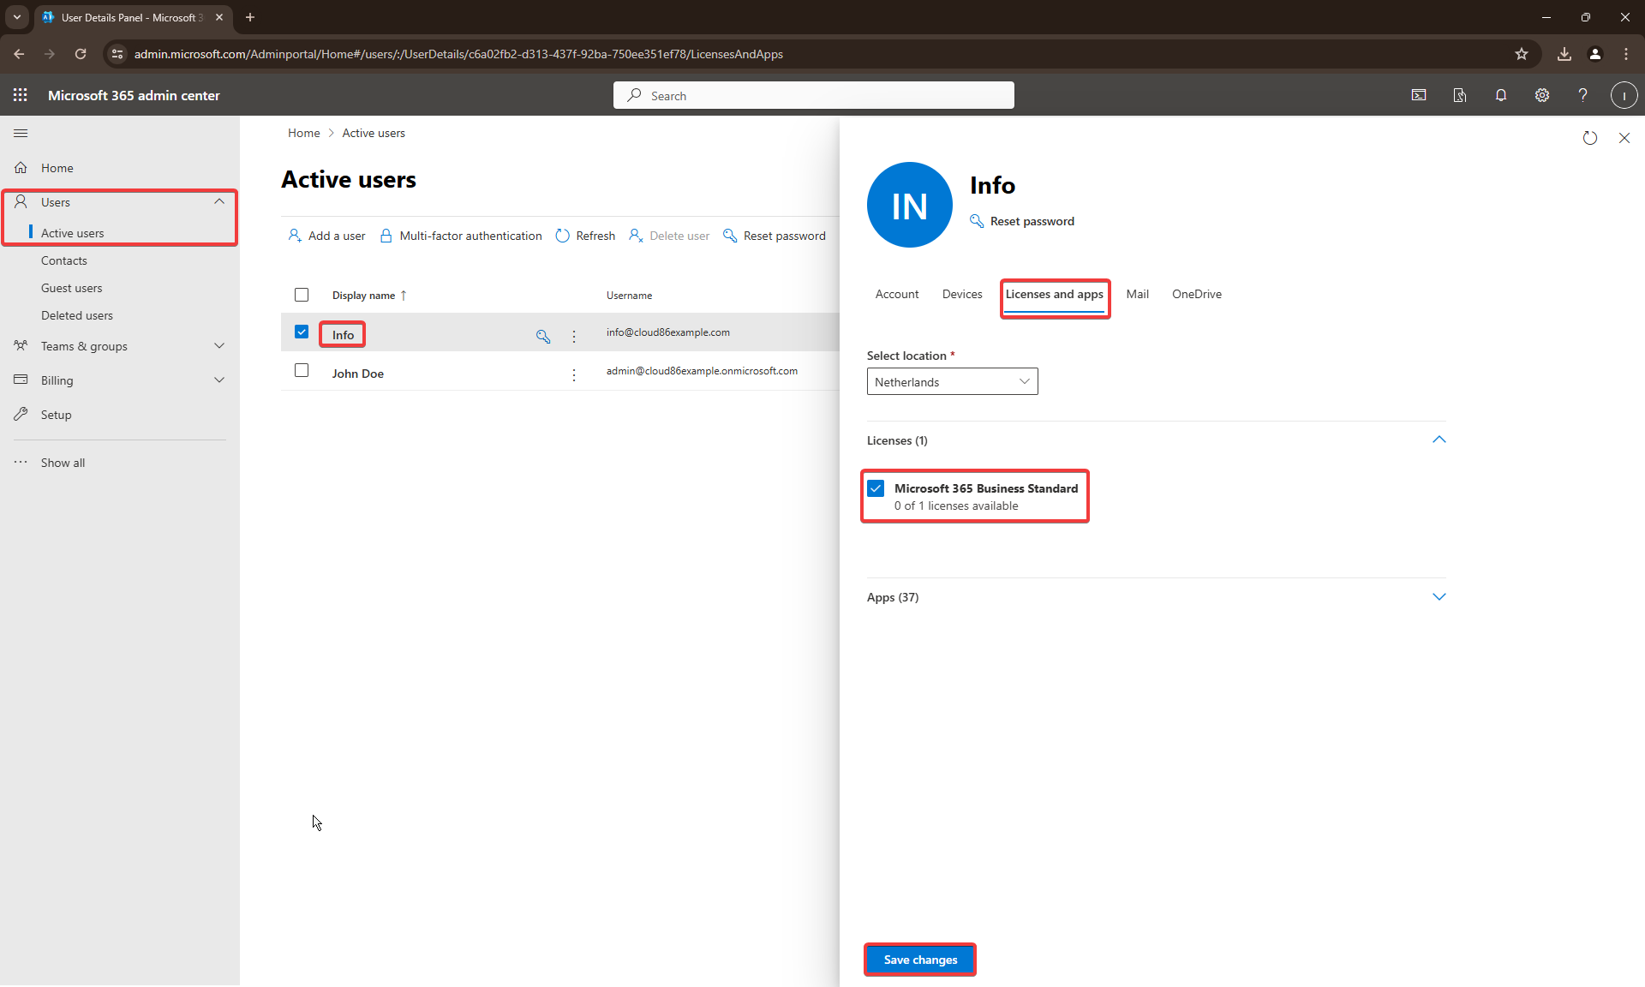This screenshot has width=1645, height=987.
Task: Uncheck the Info user checkbox
Action: [x=302, y=332]
